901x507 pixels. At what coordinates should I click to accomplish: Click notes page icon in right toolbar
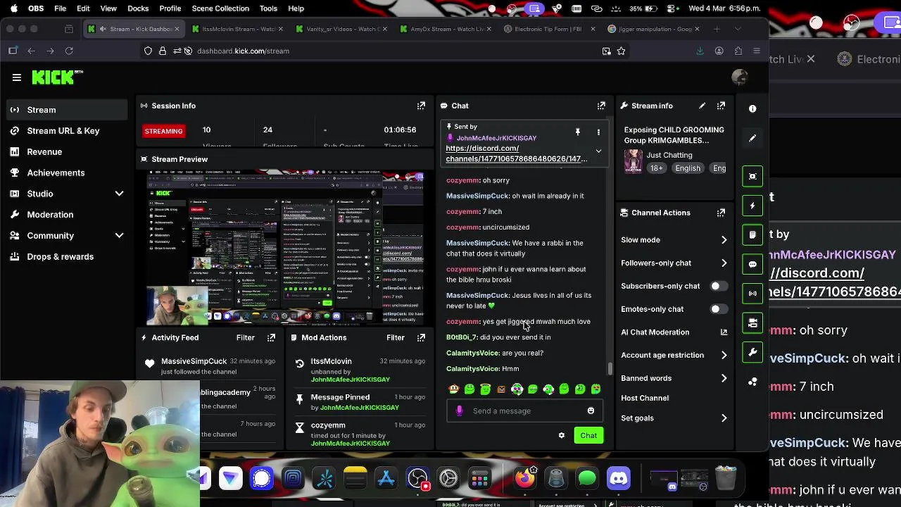click(752, 234)
